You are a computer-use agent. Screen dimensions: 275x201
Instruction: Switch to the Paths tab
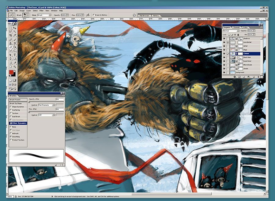[x=245, y=27]
